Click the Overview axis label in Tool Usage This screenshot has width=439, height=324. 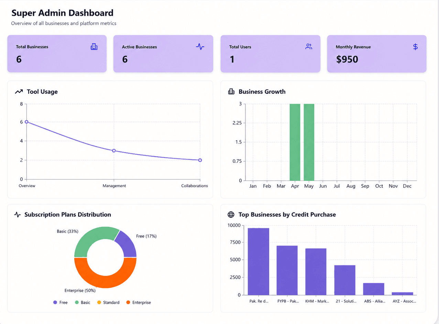27,186
